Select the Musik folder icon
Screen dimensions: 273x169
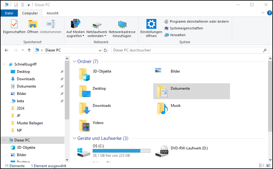162,109
